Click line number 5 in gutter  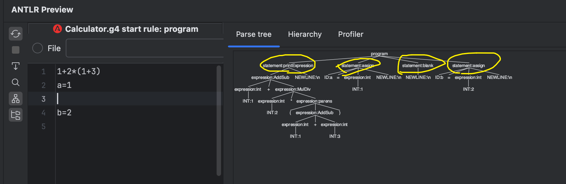coord(44,126)
